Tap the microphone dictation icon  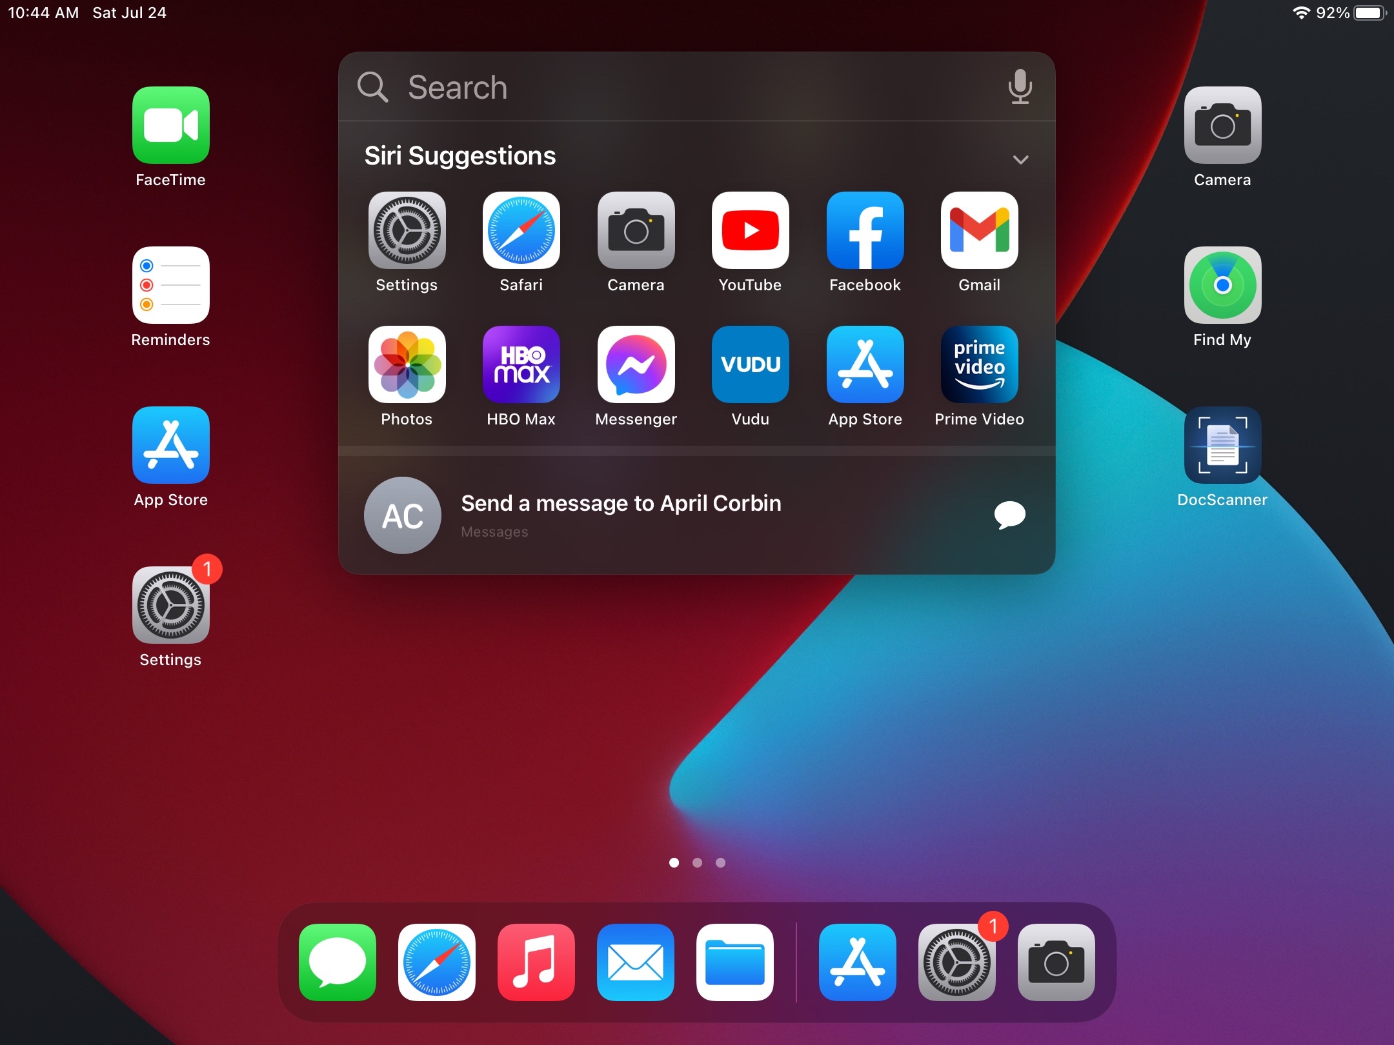click(1020, 86)
